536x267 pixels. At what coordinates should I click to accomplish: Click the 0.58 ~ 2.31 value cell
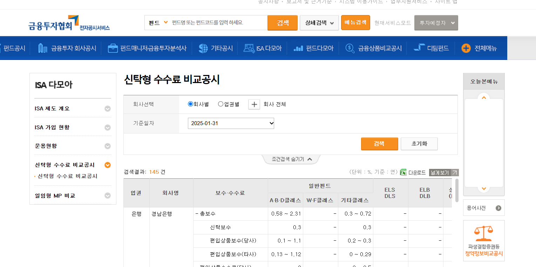286,214
